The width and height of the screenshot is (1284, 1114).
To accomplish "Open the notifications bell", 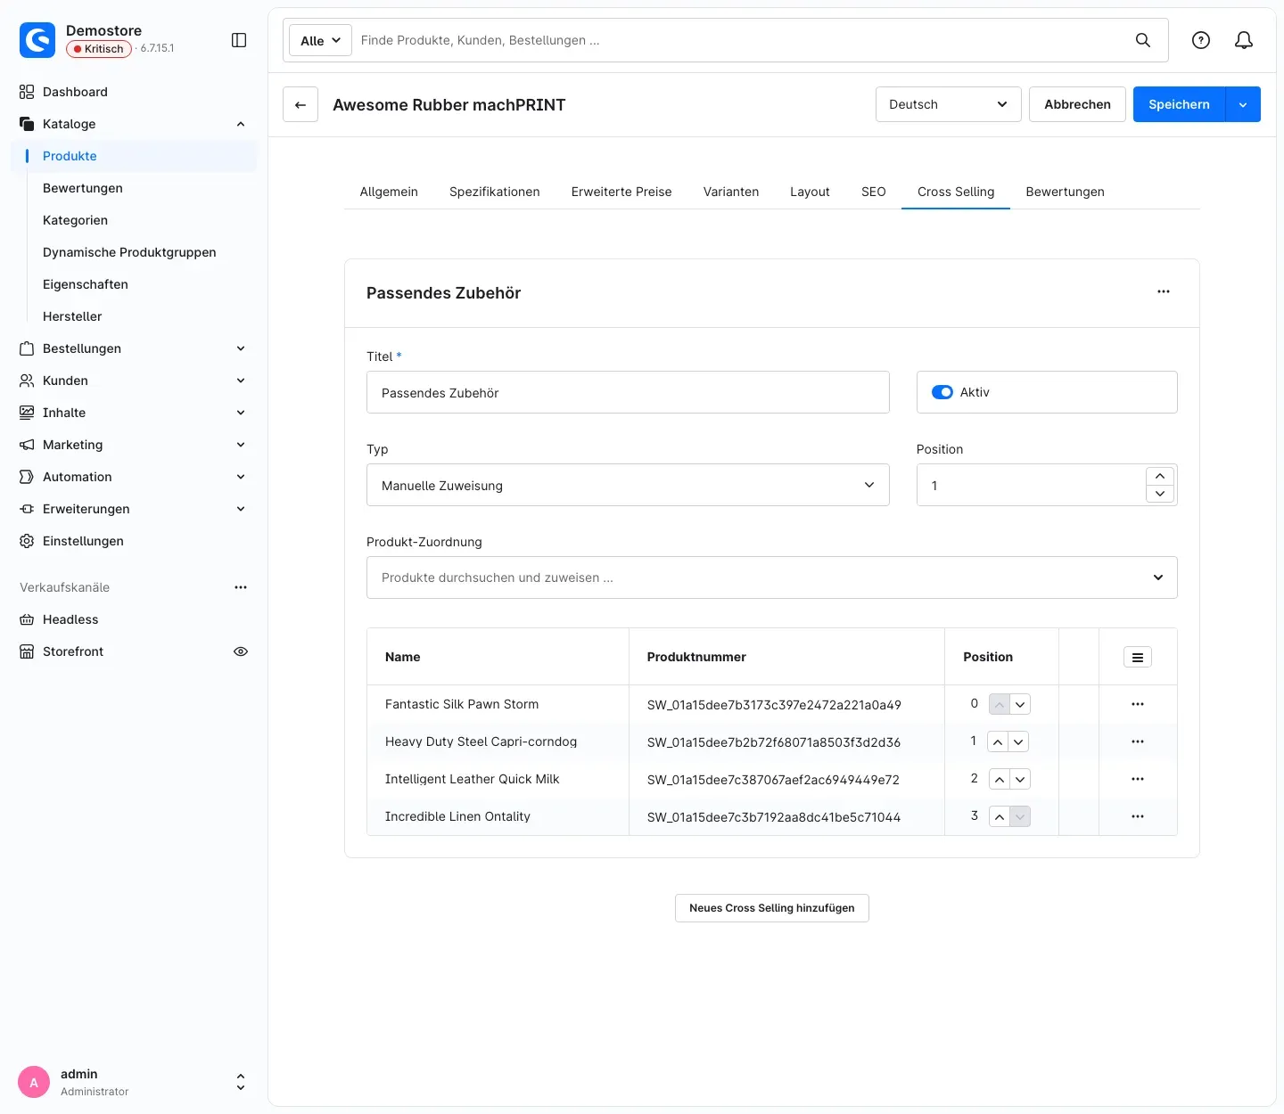I will 1244,40.
